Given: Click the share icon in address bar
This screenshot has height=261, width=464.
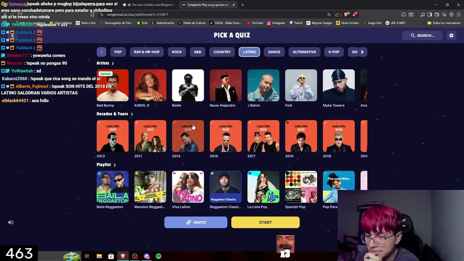Looking at the screenshot, I should (x=337, y=14).
